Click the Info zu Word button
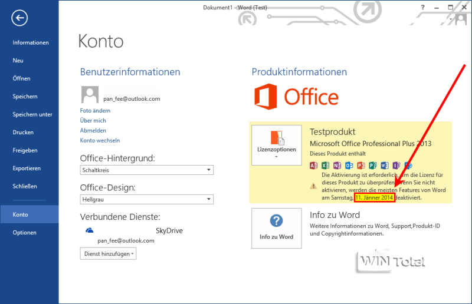 [277, 228]
